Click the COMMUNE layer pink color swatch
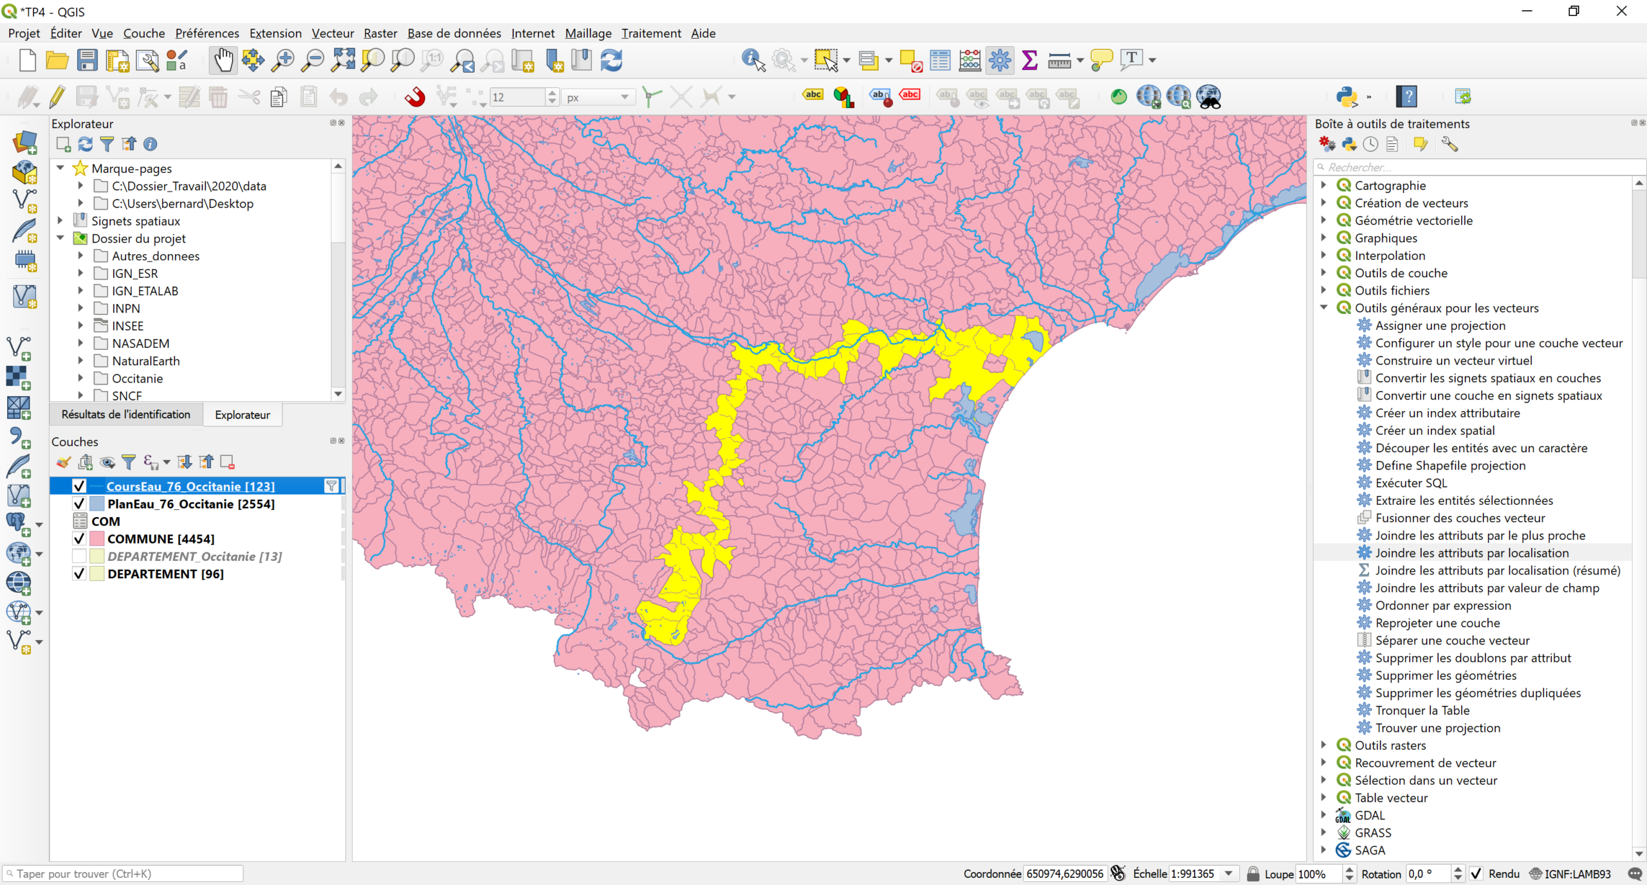This screenshot has width=1647, height=885. coord(97,539)
